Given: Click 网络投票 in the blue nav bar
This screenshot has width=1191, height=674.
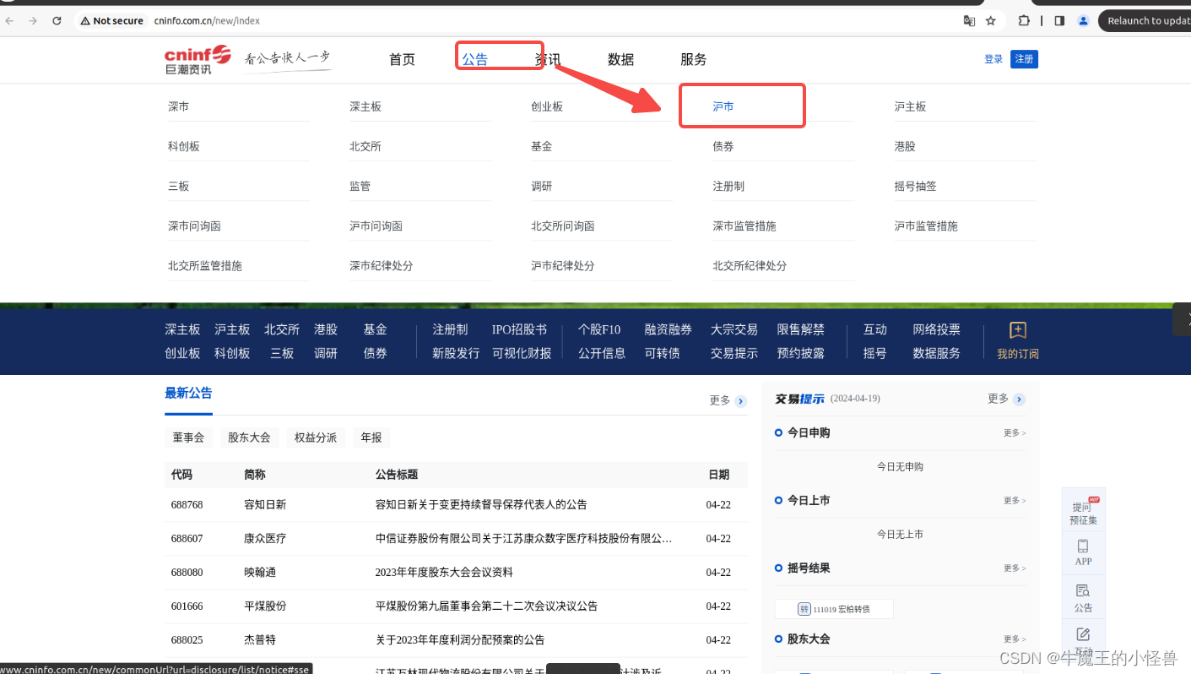Looking at the screenshot, I should (x=936, y=329).
